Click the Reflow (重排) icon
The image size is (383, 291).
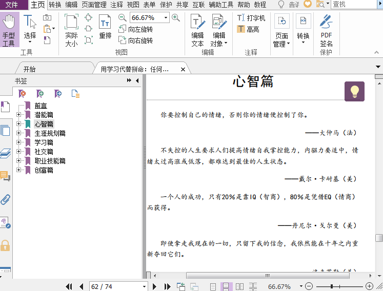tap(105, 26)
